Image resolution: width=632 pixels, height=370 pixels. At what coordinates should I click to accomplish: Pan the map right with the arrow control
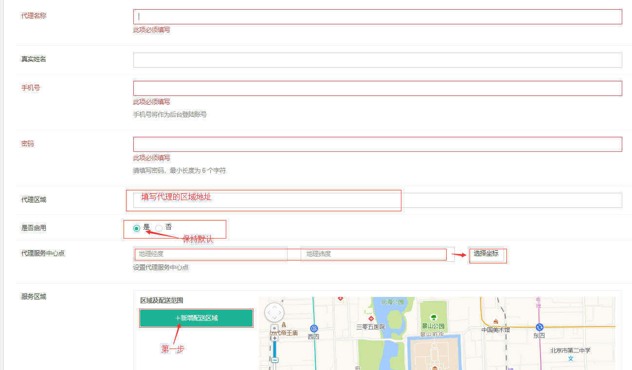pyautogui.click(x=281, y=313)
